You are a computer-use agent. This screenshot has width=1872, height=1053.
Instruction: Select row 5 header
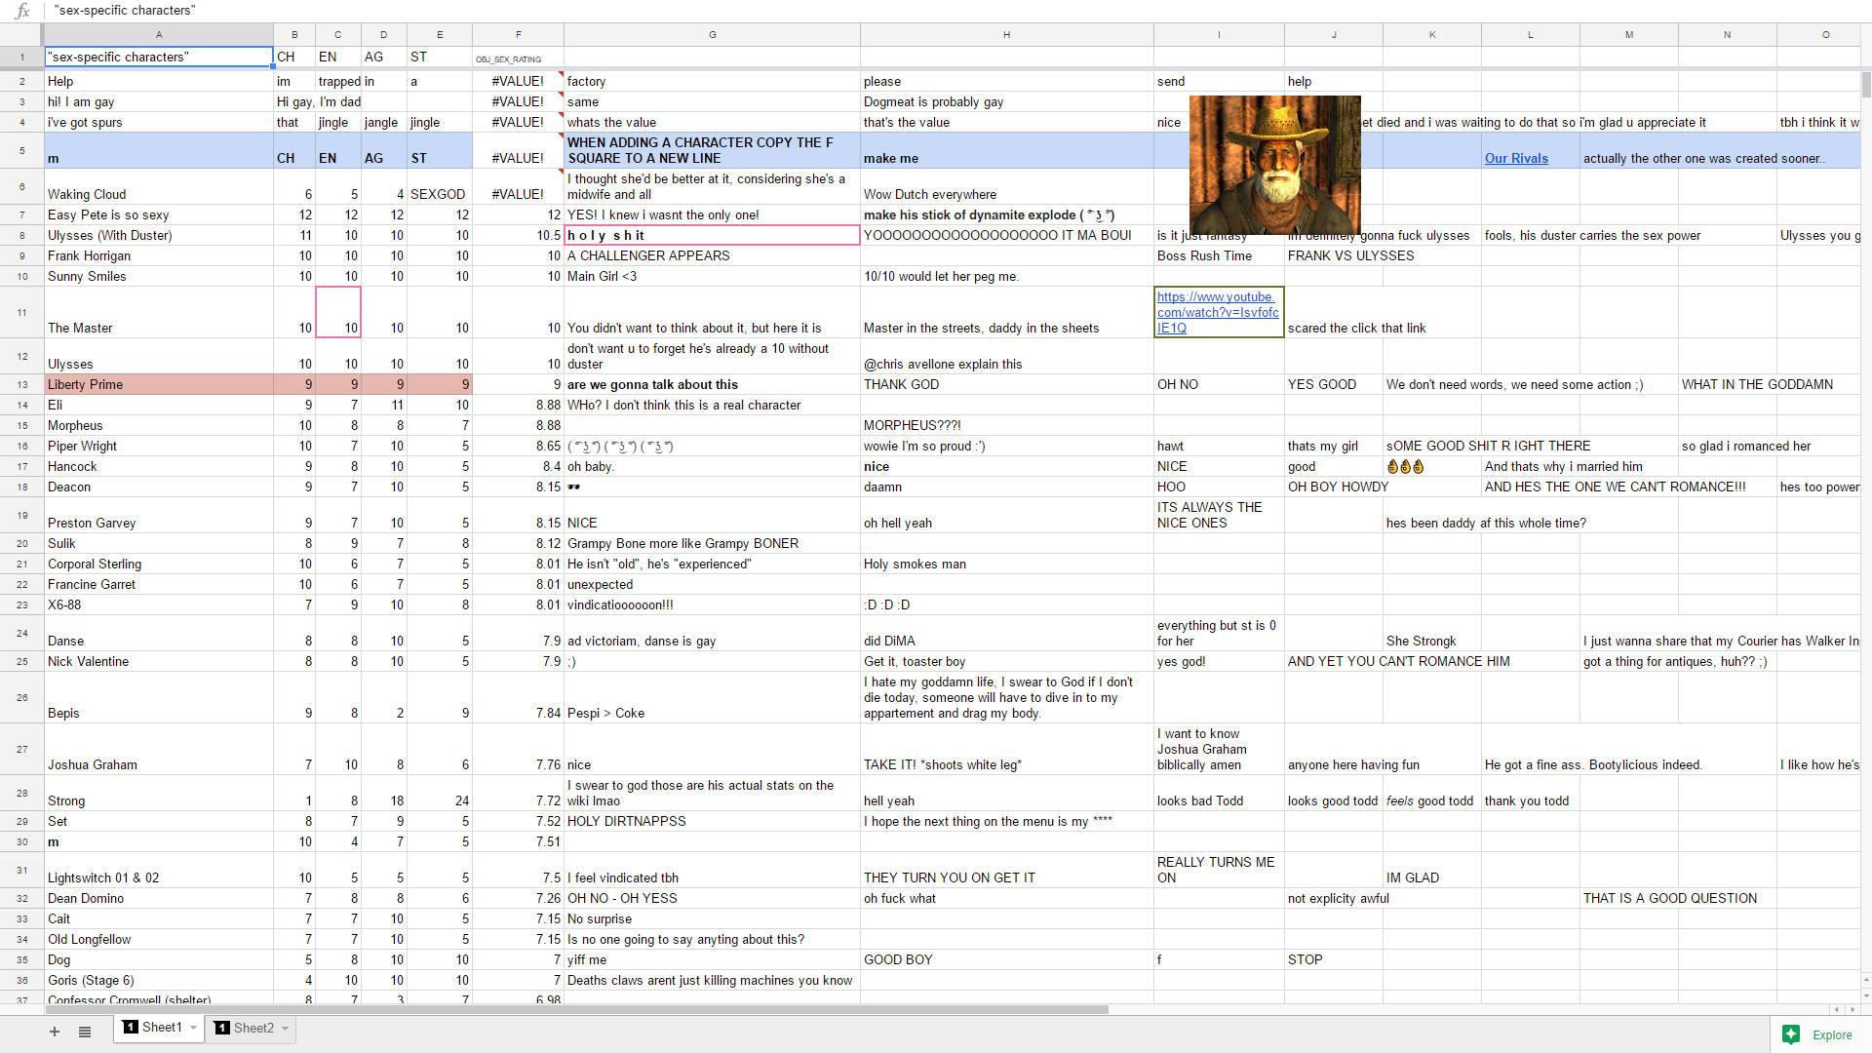(x=21, y=151)
